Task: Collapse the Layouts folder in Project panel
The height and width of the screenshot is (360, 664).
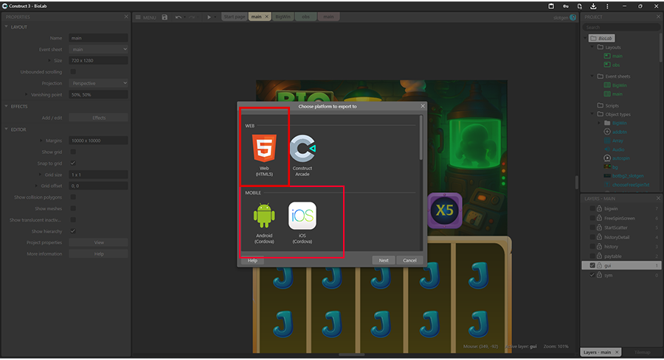Action: point(592,47)
